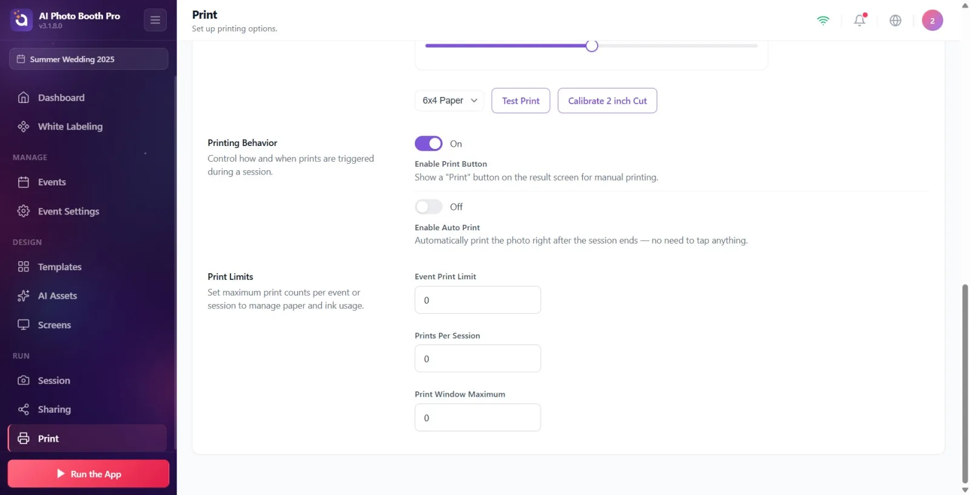Open the 6x4 Paper dropdown
This screenshot has width=970, height=495.
tap(449, 101)
